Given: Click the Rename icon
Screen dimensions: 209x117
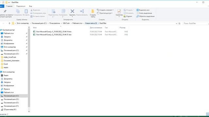Looking at the screenshot, I should point(82,11).
